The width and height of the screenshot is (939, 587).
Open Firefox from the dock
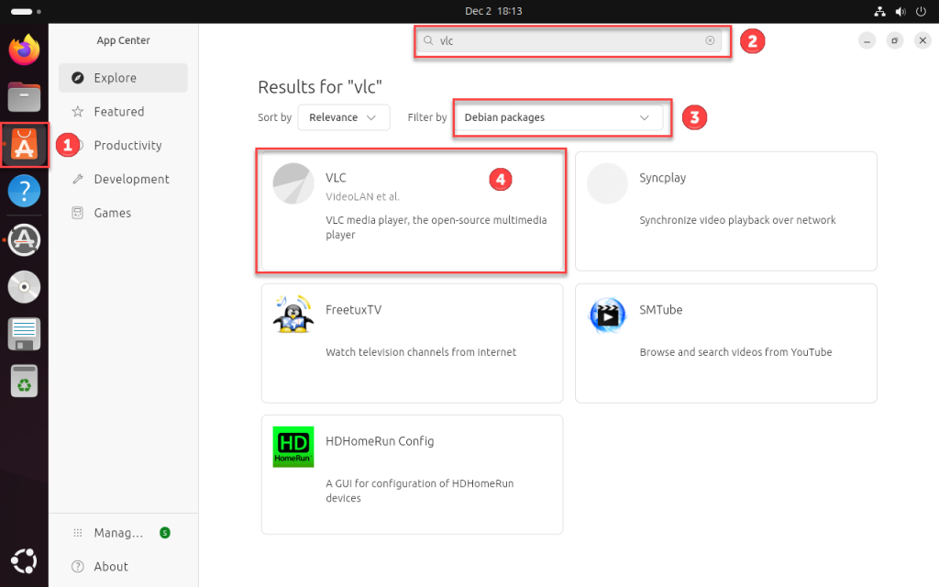(x=24, y=50)
